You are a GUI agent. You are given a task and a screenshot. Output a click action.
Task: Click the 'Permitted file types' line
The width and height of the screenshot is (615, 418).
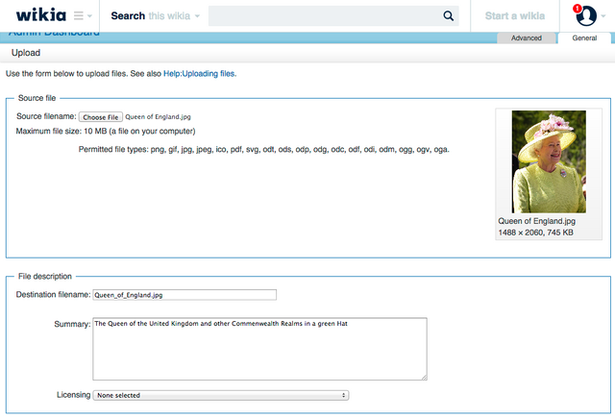point(263,149)
